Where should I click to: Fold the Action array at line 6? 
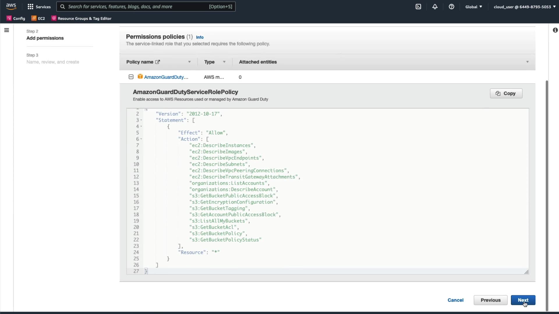[x=141, y=139]
